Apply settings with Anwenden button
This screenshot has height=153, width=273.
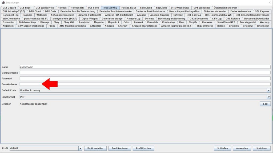coord(242,148)
